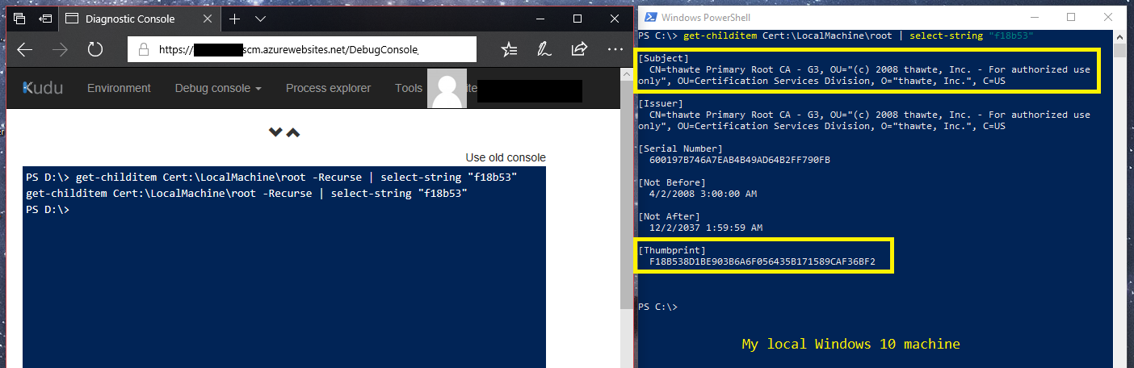Open web notes pen icon
This screenshot has width=1134, height=368.
point(544,49)
